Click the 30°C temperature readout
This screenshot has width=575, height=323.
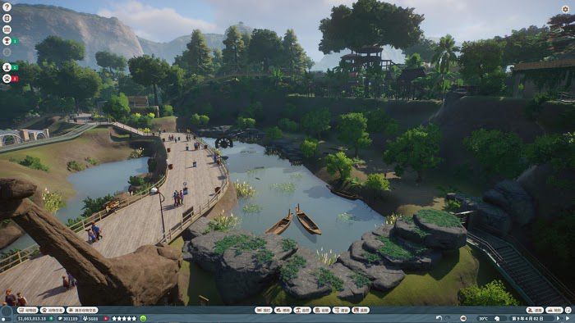click(483, 319)
